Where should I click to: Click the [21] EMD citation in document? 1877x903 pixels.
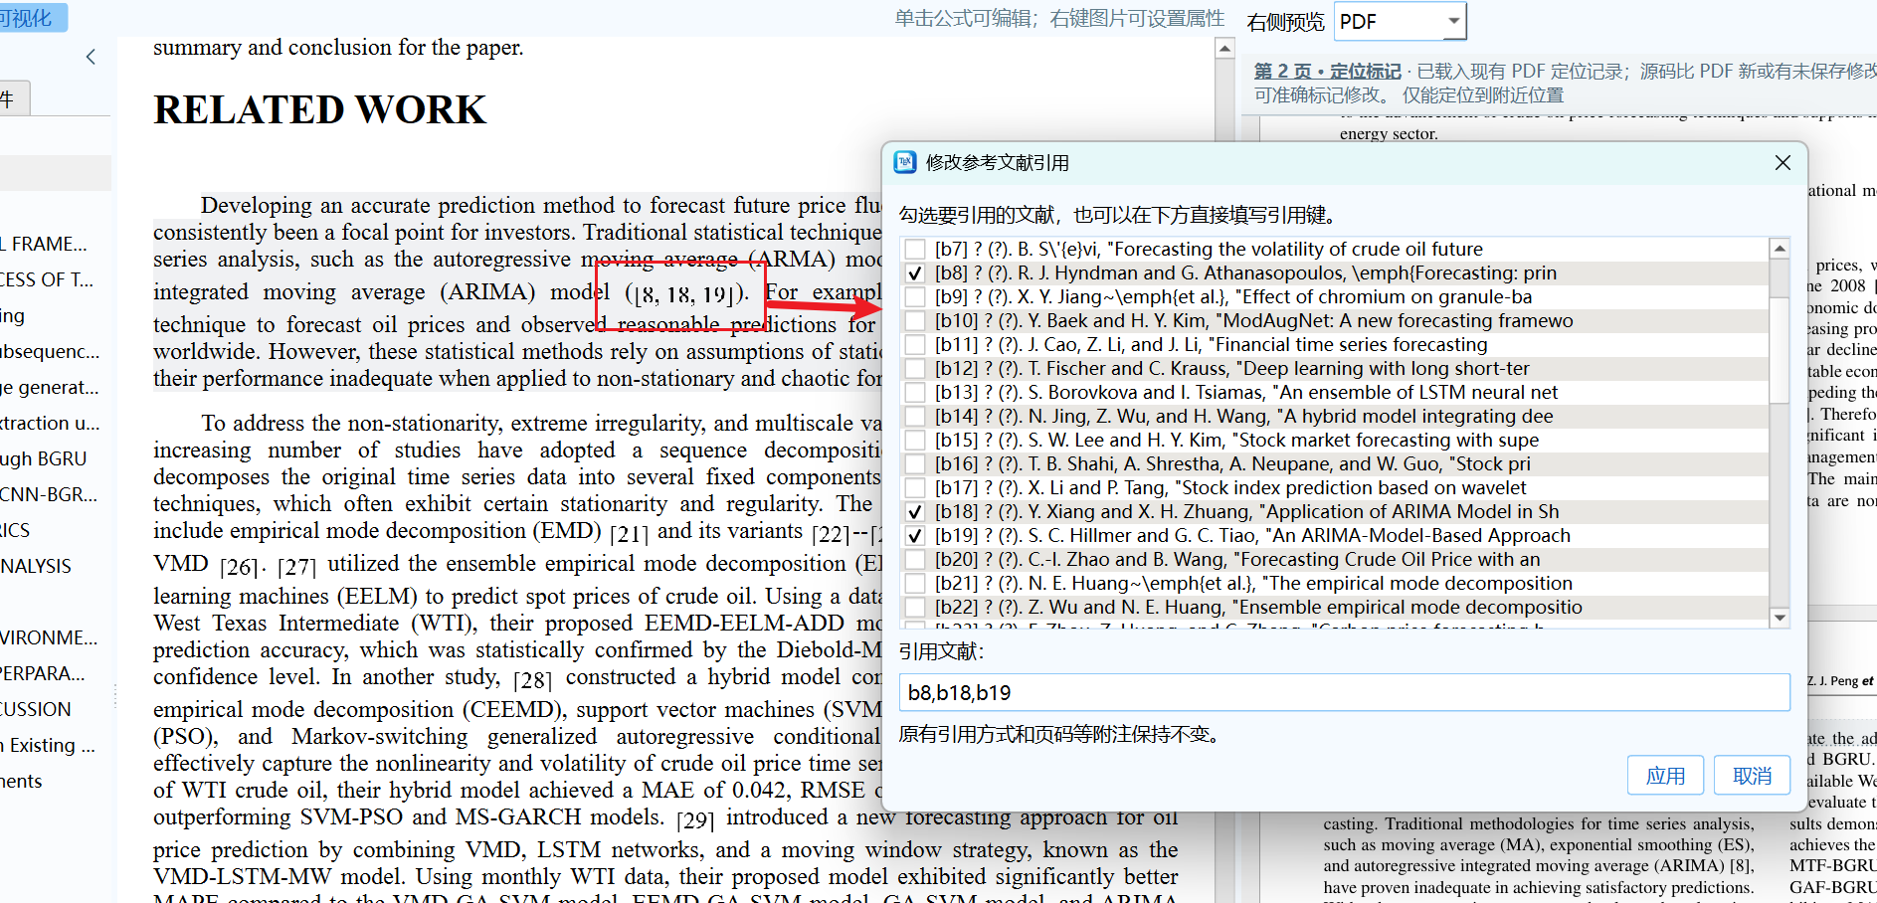(x=629, y=533)
